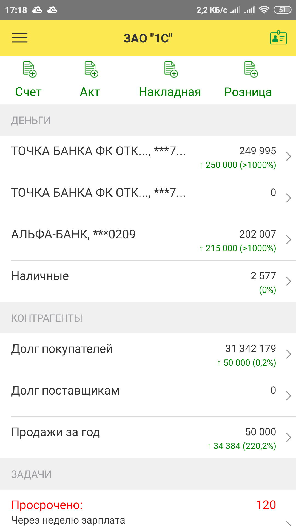The height and width of the screenshot is (526, 296).
Task: Expand the Наличные cash row chevron
Action: [x=288, y=281]
